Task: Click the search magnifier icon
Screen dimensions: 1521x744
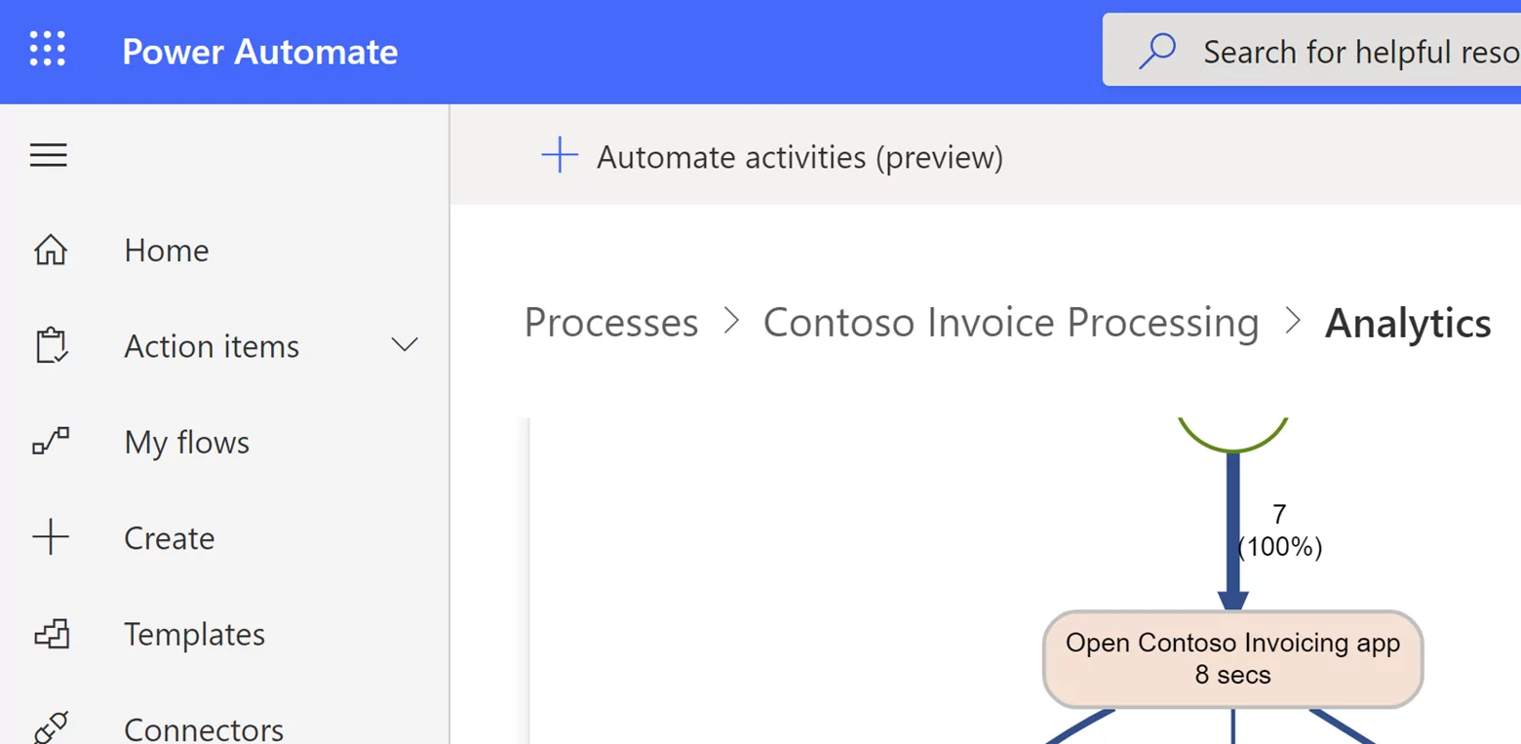Action: [1157, 51]
